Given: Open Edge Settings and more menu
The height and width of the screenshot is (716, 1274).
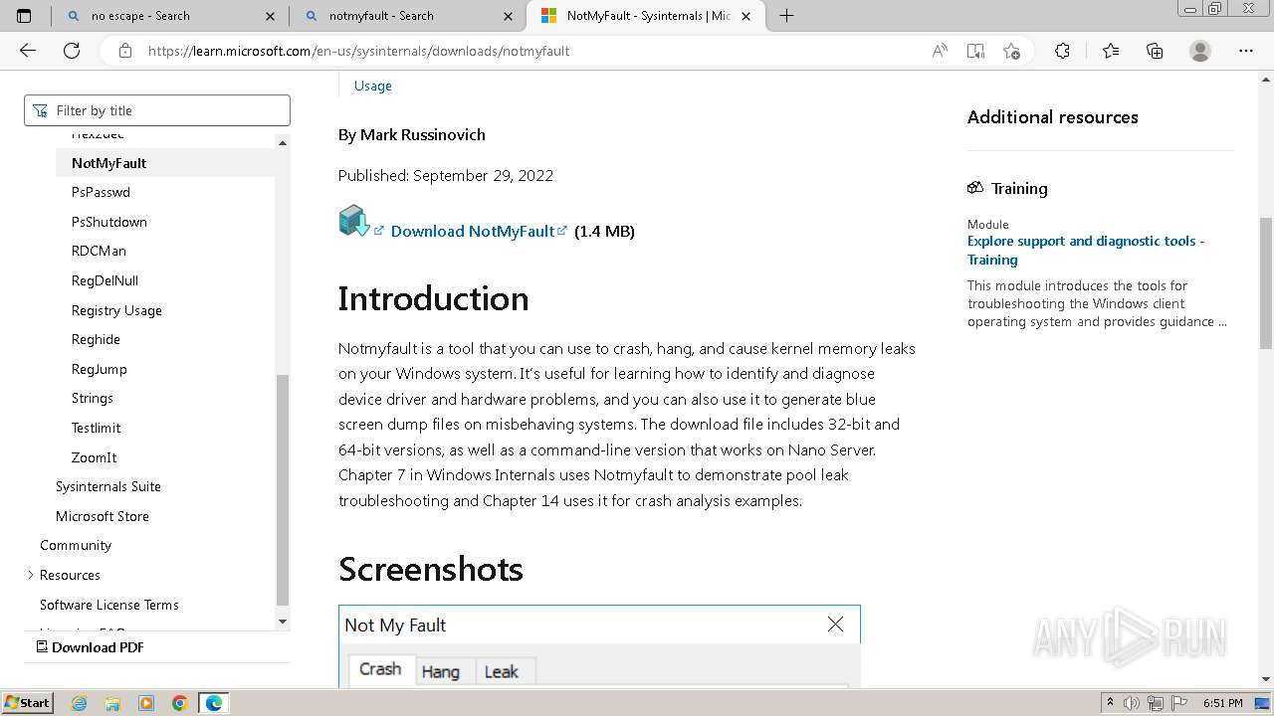Looking at the screenshot, I should [x=1246, y=51].
